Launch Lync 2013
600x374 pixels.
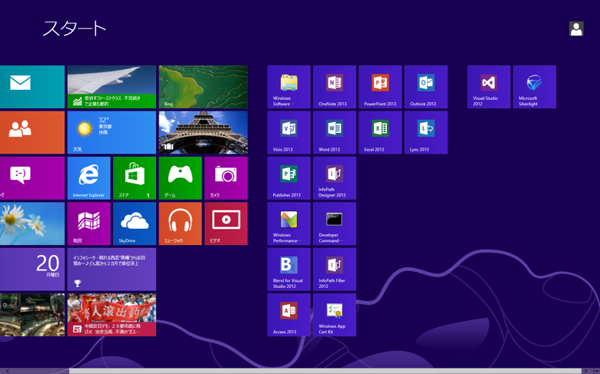426,132
